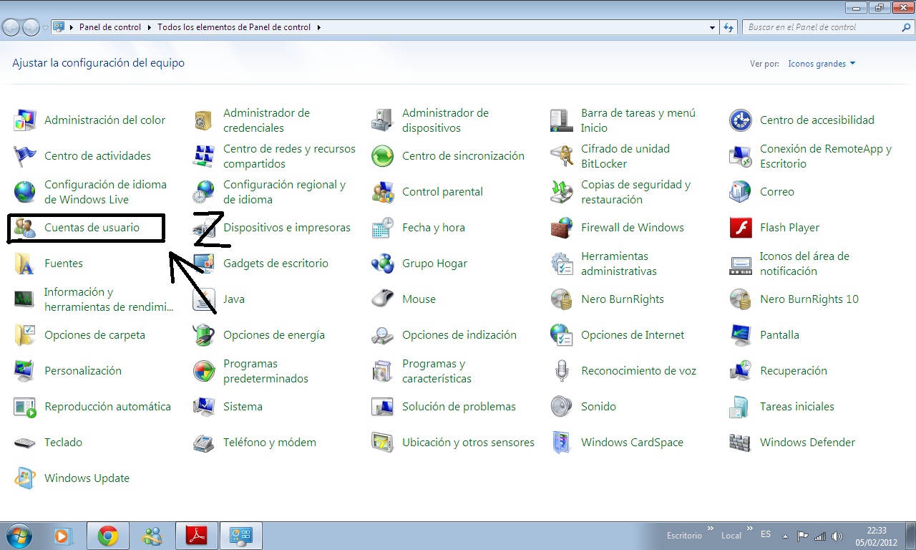Click the 'Buscar en el Panel de control' search field
The image size is (916, 550).
point(823,27)
